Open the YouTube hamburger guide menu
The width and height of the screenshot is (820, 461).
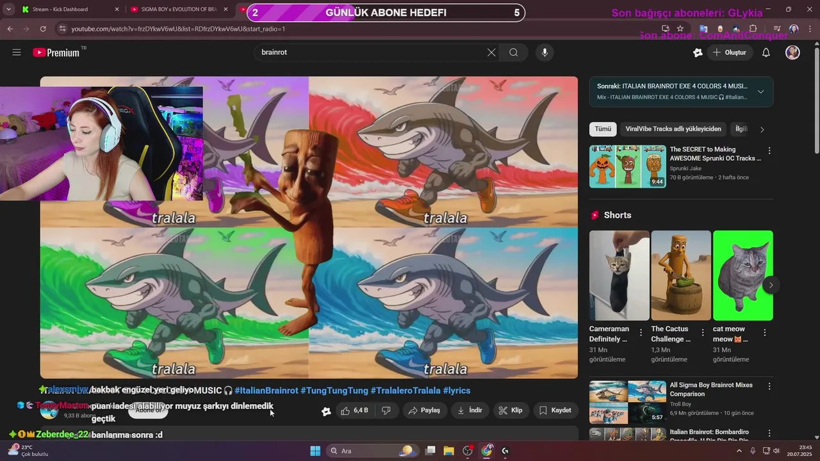[x=17, y=53]
